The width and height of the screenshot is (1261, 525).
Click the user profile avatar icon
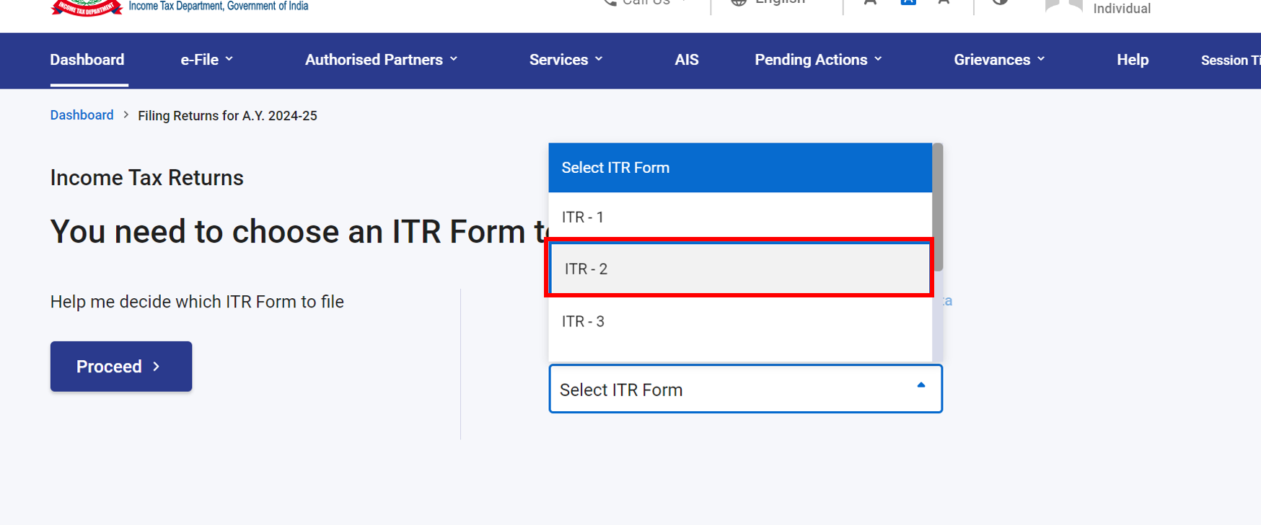1063,6
